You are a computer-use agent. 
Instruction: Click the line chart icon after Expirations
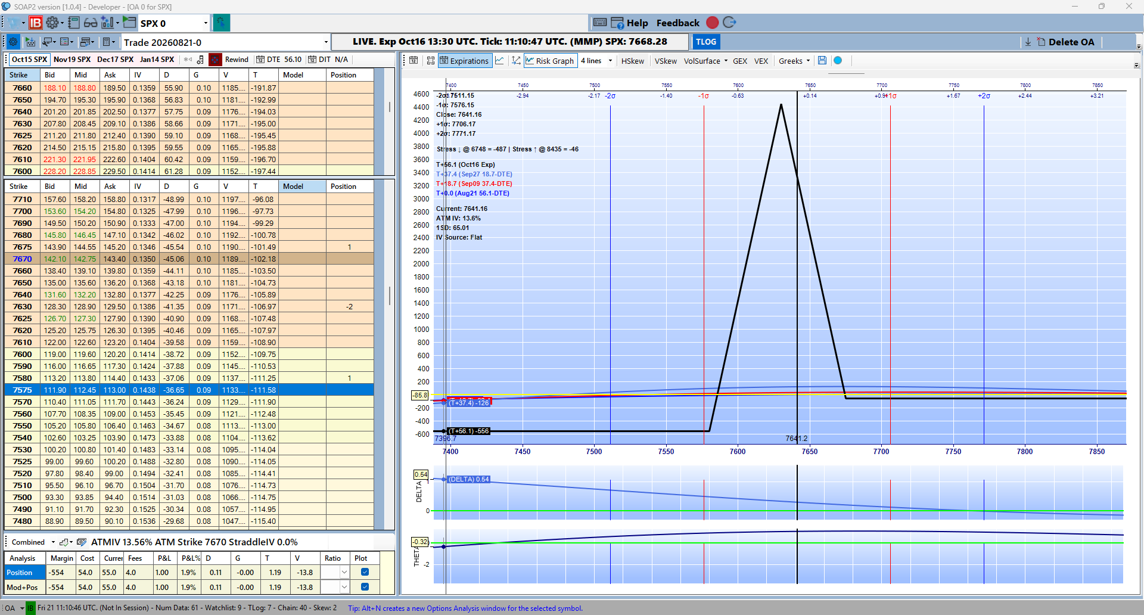coord(500,60)
